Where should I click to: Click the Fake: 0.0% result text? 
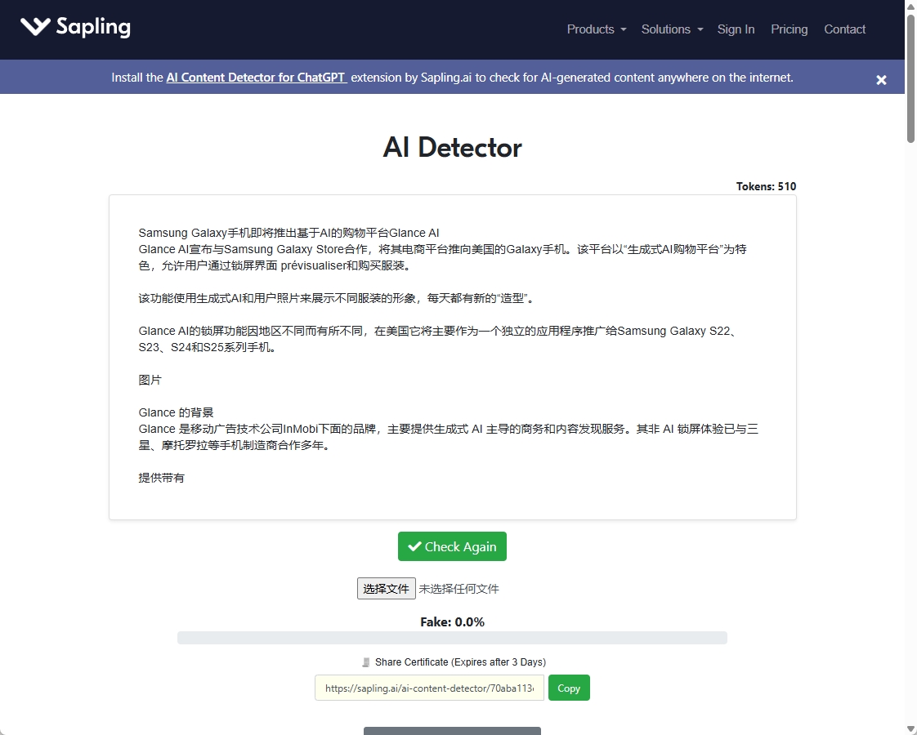click(x=452, y=621)
